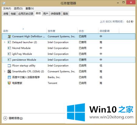Click the 已禁用 status of Delayed launcher
The height and width of the screenshot is (125, 137).
[x=83, y=42]
